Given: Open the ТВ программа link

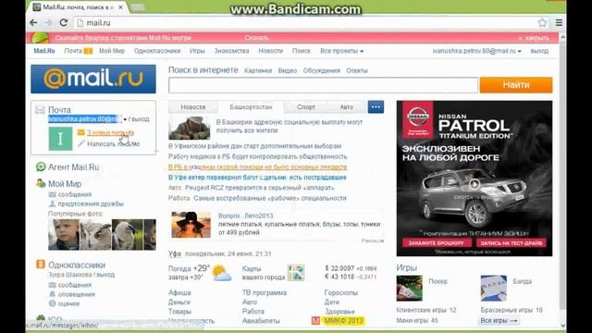Looking at the screenshot, I should point(265,293).
